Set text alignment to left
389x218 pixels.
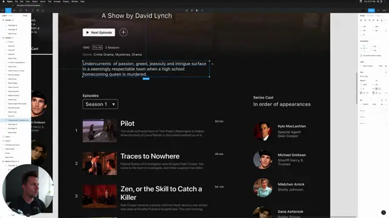(x=361, y=93)
